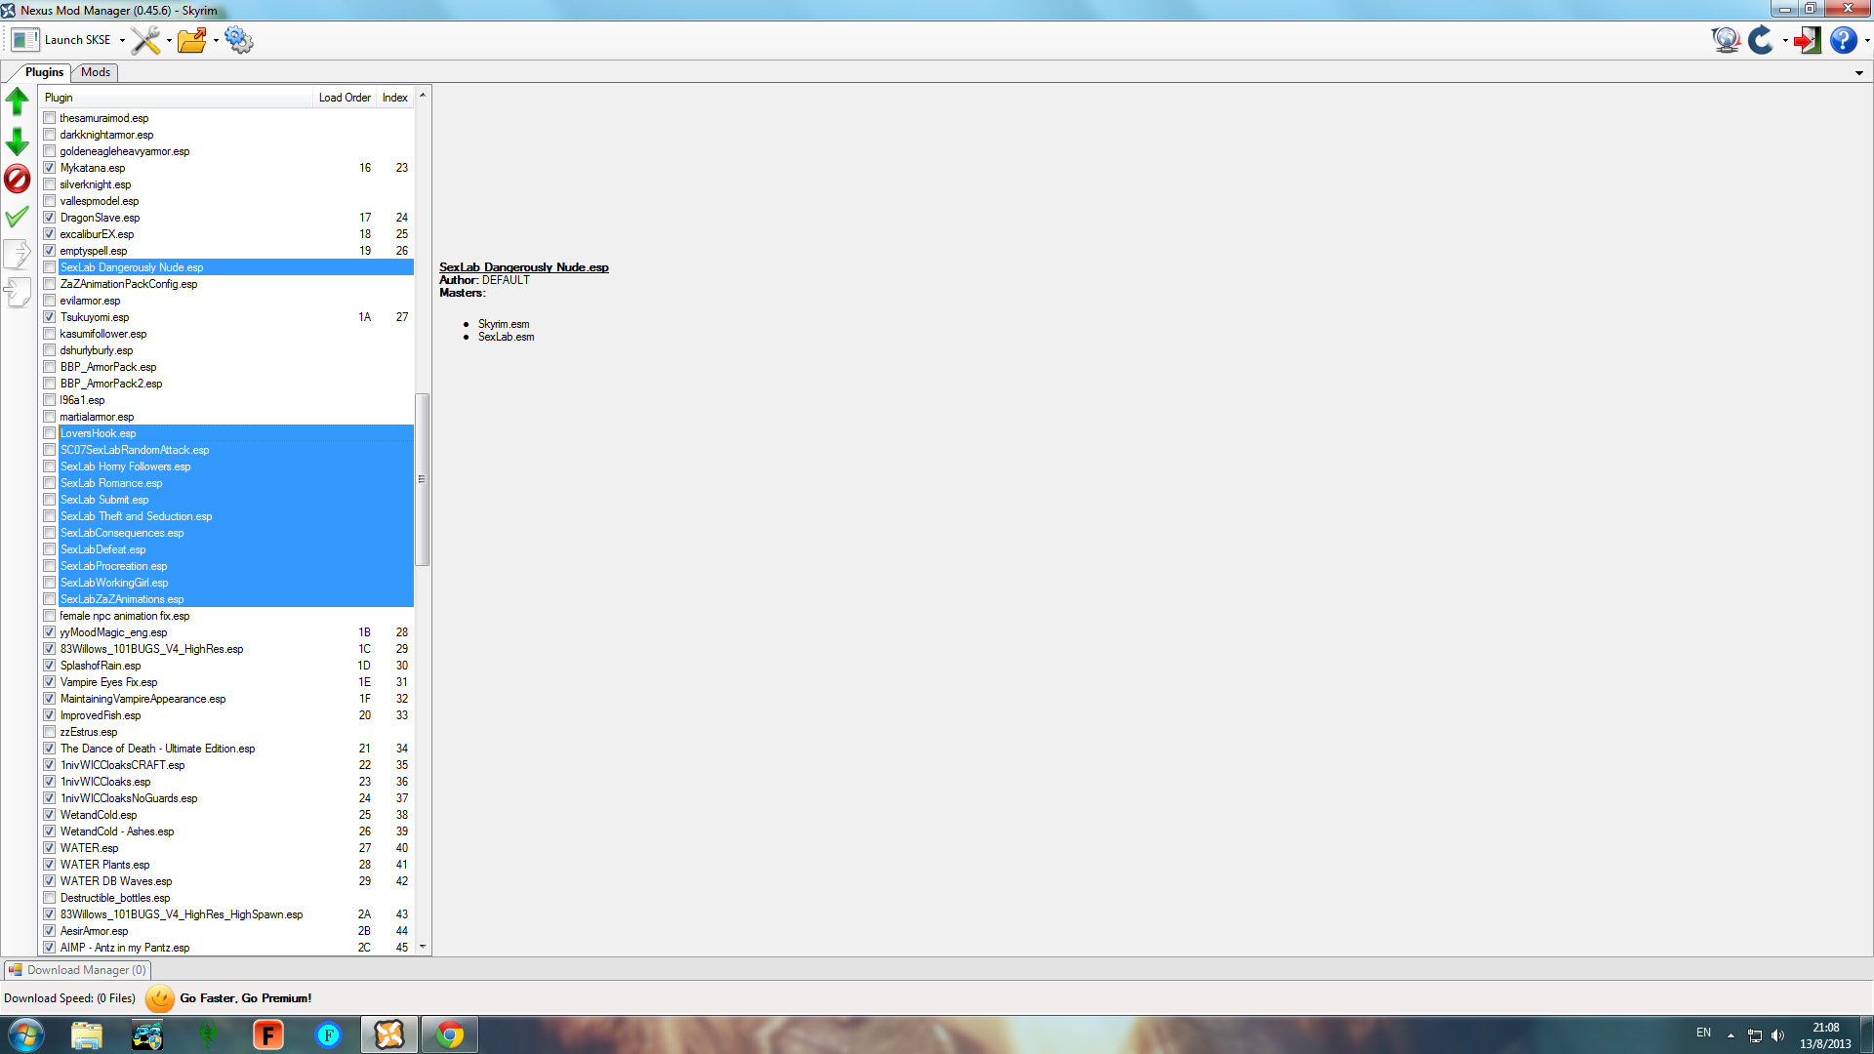Viewport: 1874px width, 1054px height.
Task: Click the globe update-check icon
Action: (1725, 40)
